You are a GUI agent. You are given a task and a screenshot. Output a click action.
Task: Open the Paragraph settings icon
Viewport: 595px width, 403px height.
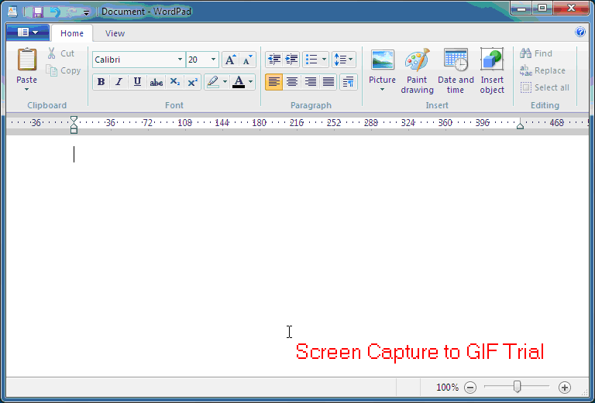[x=349, y=82]
